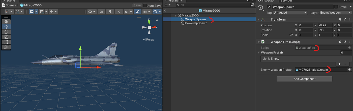Open Transform component help icon
The height and width of the screenshot is (111, 353).
point(340,20)
